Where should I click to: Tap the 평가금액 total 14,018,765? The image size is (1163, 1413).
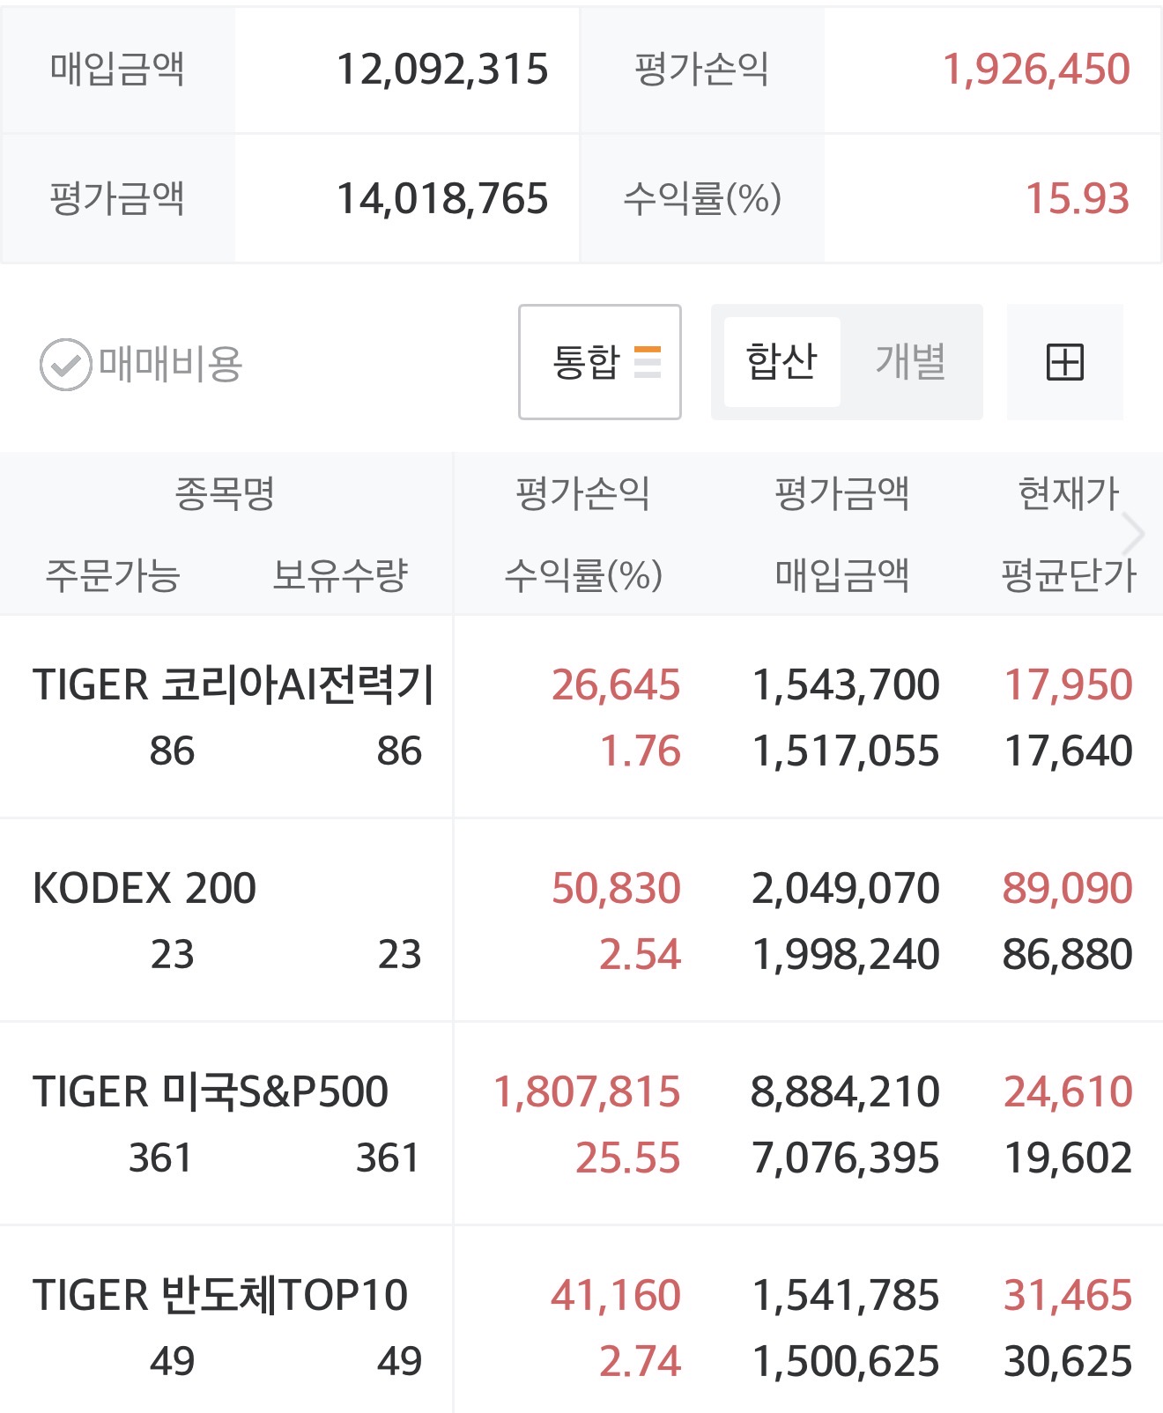[442, 199]
